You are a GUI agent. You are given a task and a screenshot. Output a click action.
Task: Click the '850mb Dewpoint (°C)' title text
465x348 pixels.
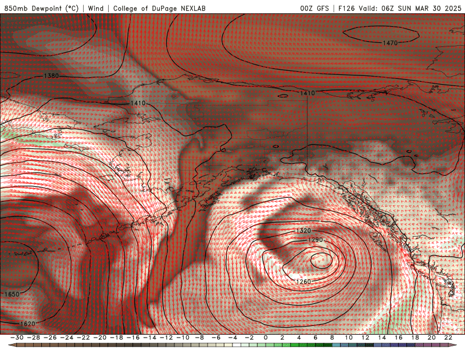pyautogui.click(x=41, y=8)
